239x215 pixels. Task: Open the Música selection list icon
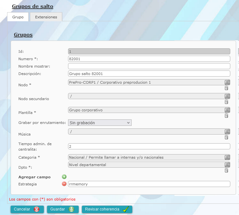(x=227, y=132)
